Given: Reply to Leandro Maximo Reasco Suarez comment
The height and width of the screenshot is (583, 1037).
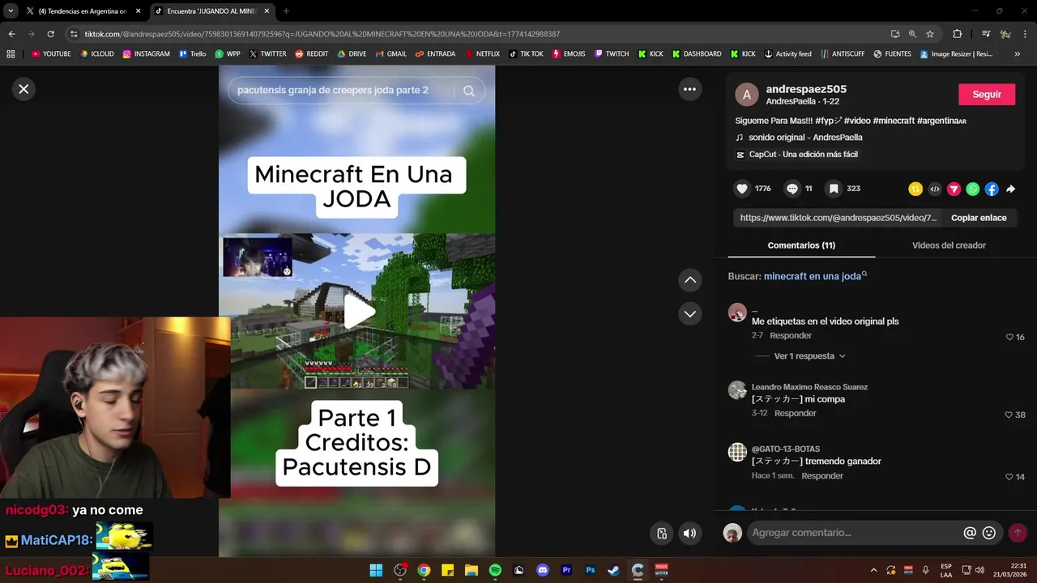Looking at the screenshot, I should (x=795, y=413).
